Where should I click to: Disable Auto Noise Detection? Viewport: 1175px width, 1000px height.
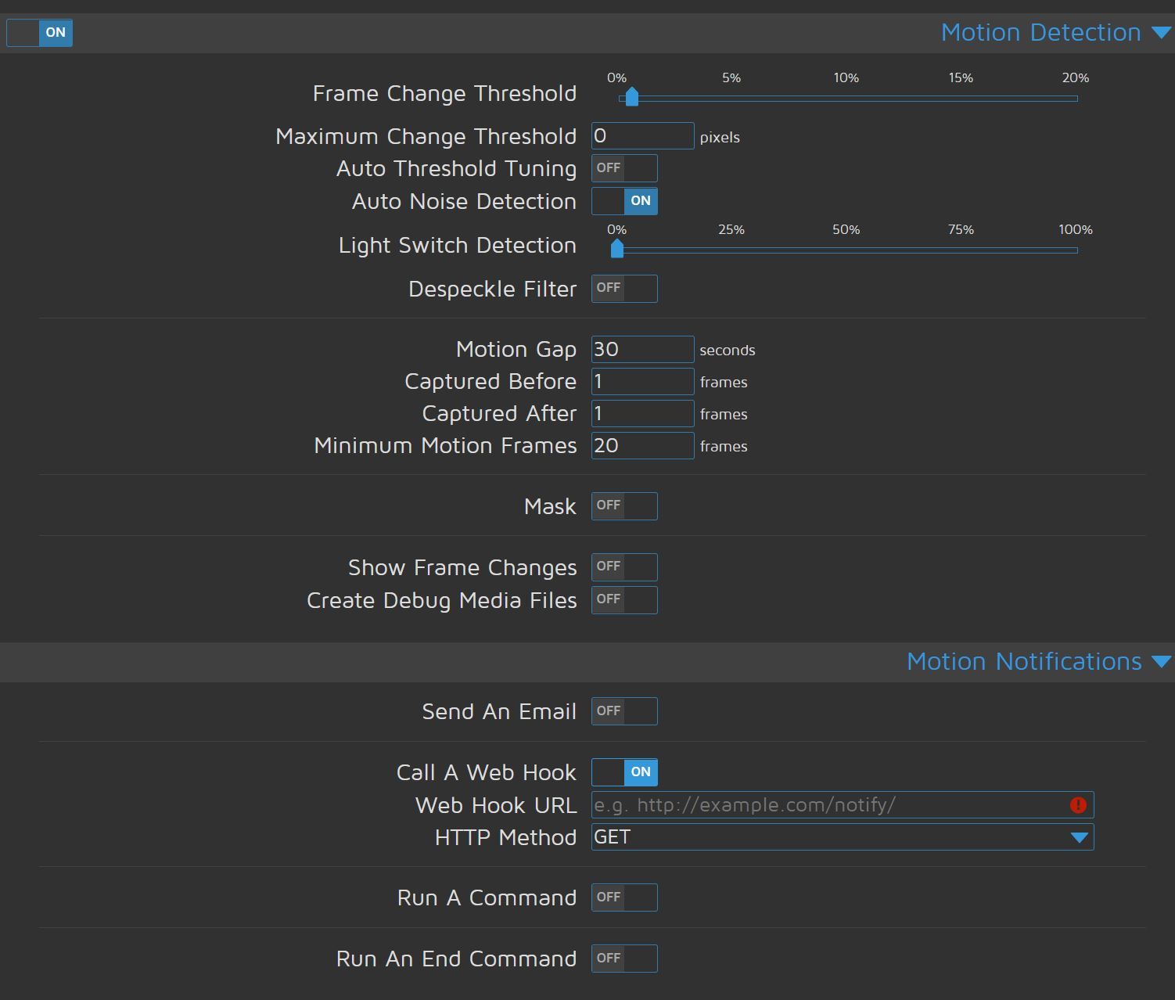tap(624, 201)
